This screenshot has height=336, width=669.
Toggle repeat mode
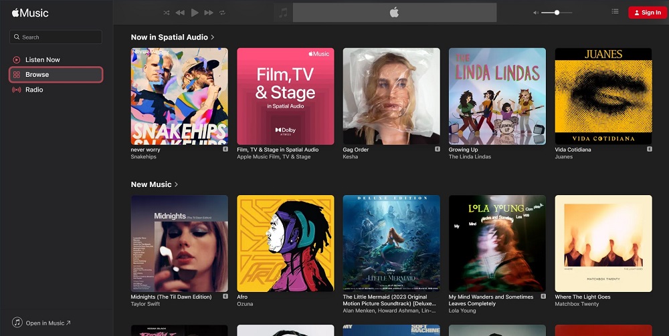pos(222,13)
